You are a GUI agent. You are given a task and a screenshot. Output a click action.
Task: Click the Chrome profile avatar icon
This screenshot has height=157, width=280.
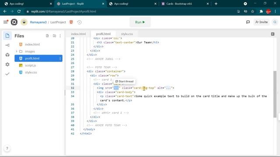click(268, 11)
